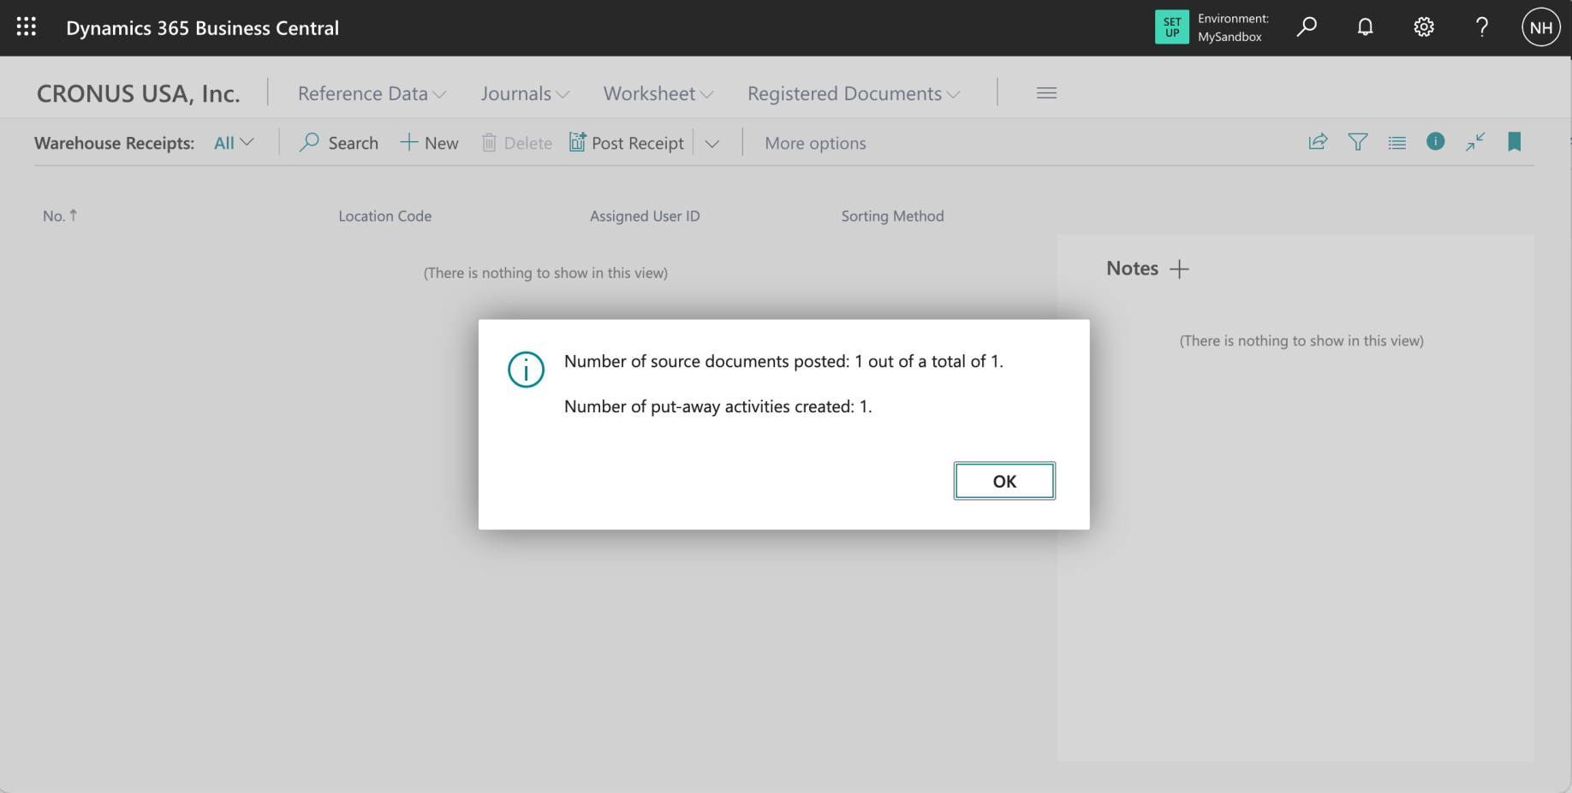1572x793 pixels.
Task: Create a New warehouse receipt
Action: (430, 143)
